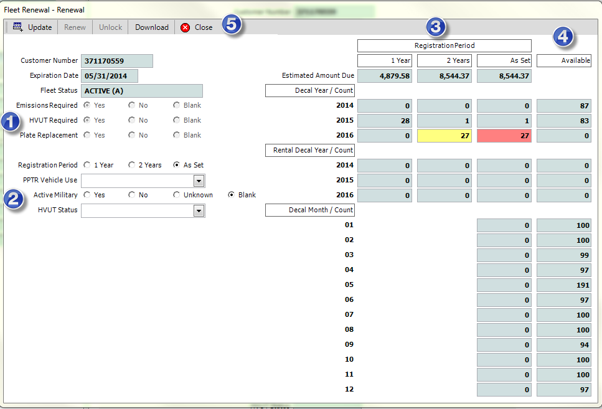Click the blue callout marker number 4
The width and height of the screenshot is (602, 409).
pyautogui.click(x=563, y=37)
